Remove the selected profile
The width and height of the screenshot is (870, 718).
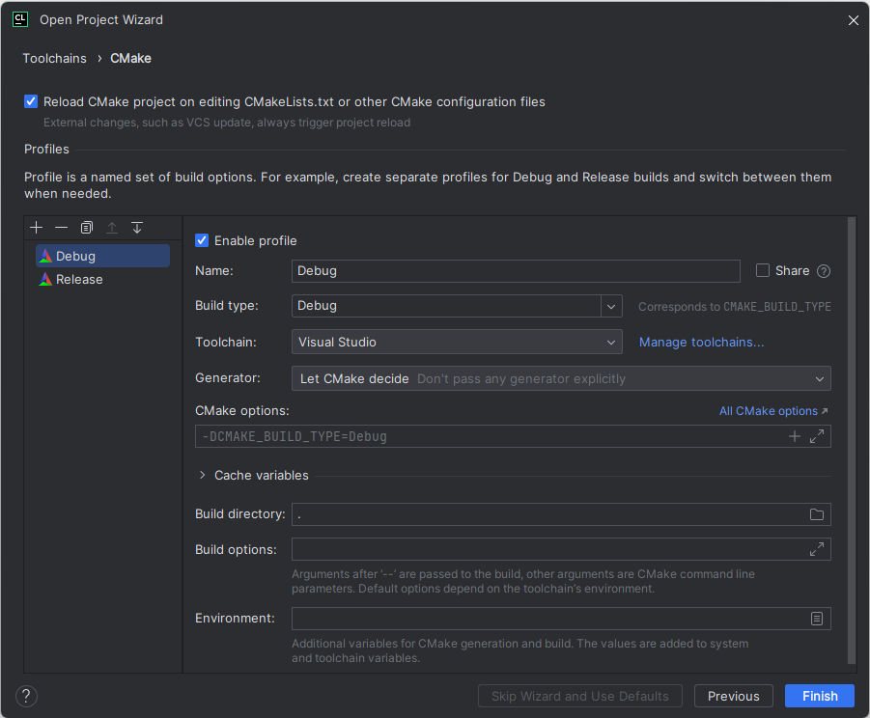(x=61, y=227)
